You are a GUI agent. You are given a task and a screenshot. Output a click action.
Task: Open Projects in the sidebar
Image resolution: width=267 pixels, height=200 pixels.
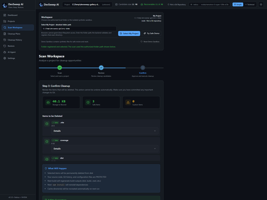[x=18, y=21]
